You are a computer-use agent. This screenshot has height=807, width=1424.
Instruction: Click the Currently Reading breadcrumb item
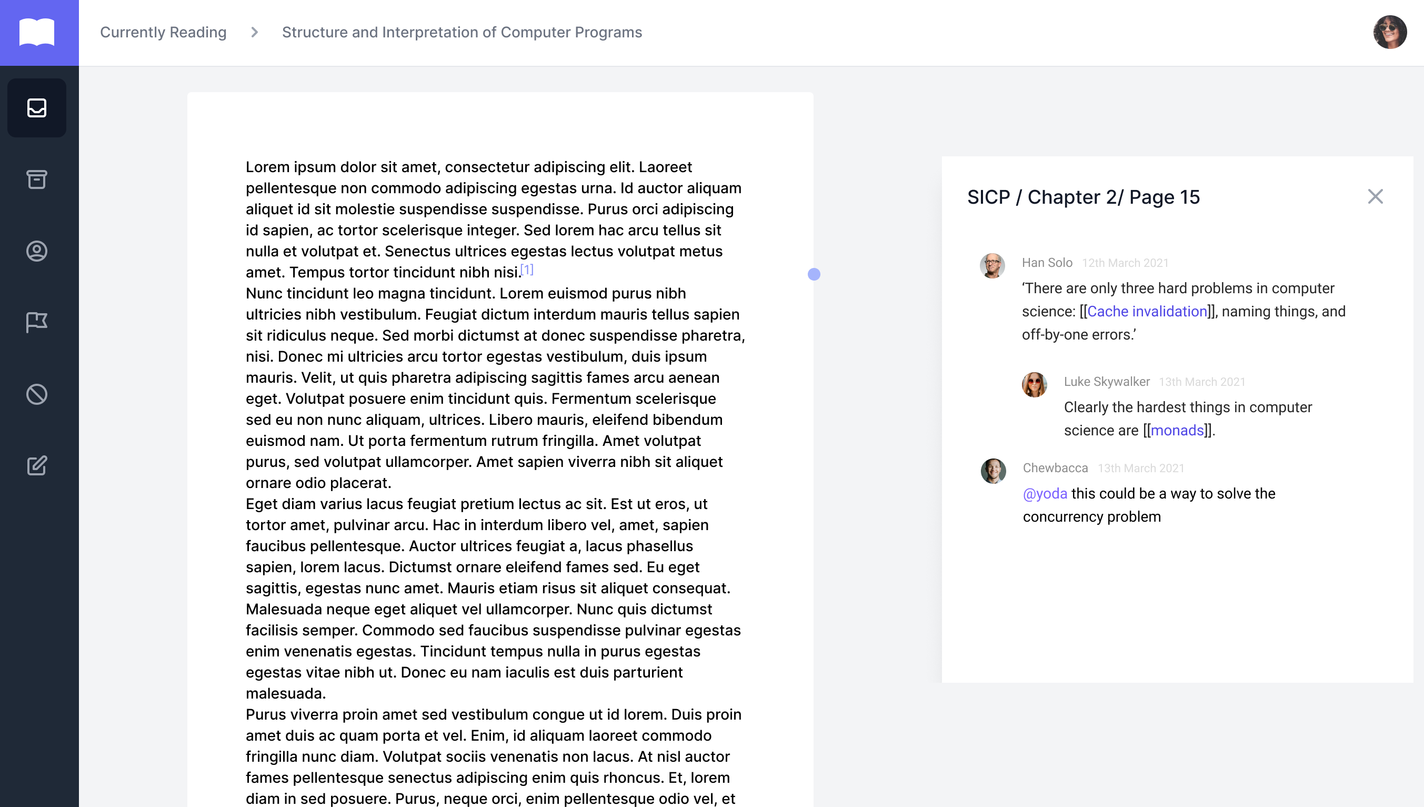coord(164,32)
